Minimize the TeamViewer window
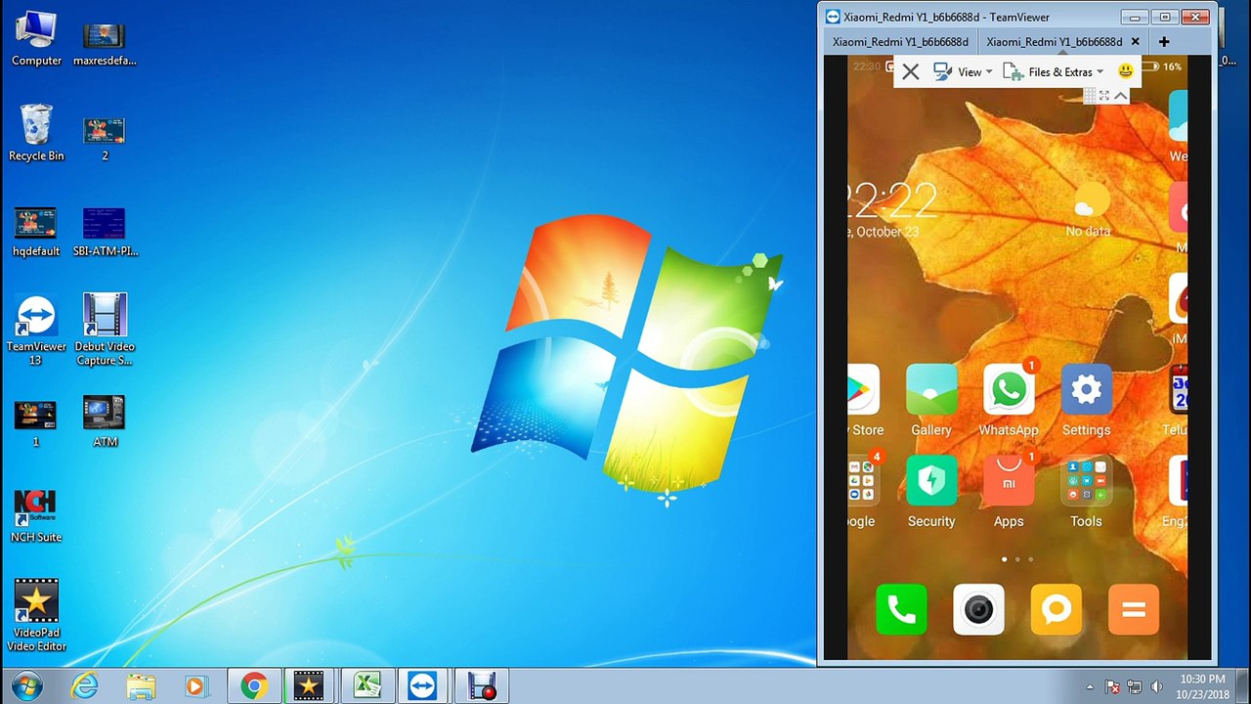 pos(1134,17)
